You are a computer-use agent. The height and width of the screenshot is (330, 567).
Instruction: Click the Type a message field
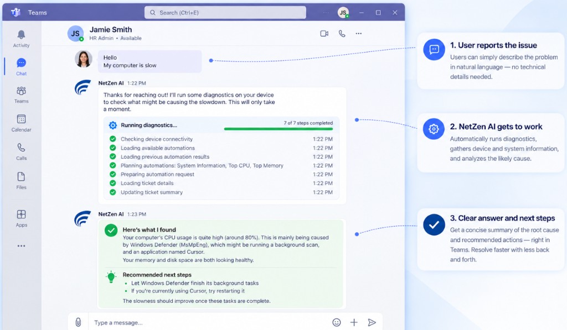(210, 322)
